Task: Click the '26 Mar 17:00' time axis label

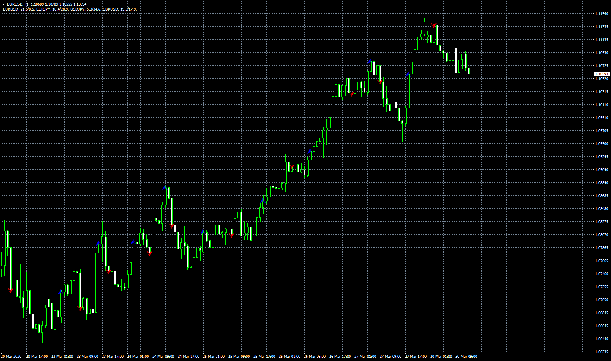Action: point(340,357)
